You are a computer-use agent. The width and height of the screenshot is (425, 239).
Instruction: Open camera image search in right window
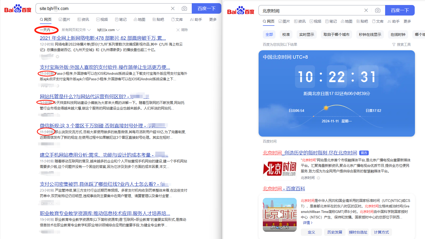pos(378,10)
